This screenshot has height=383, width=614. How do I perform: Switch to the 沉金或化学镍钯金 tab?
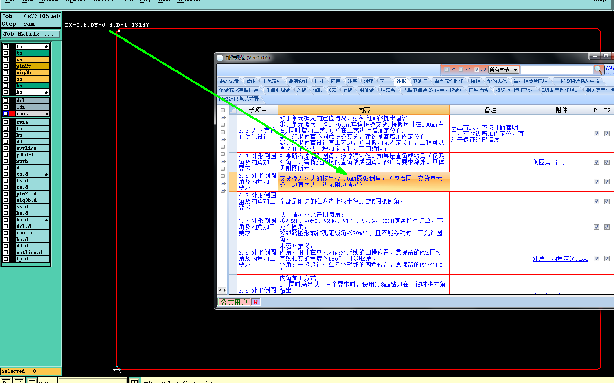click(239, 90)
